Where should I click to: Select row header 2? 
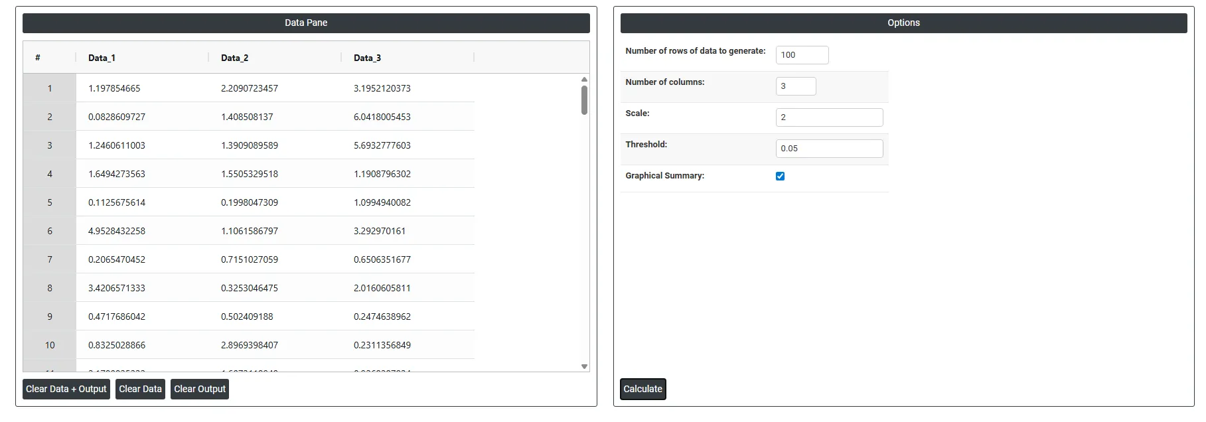pos(50,117)
